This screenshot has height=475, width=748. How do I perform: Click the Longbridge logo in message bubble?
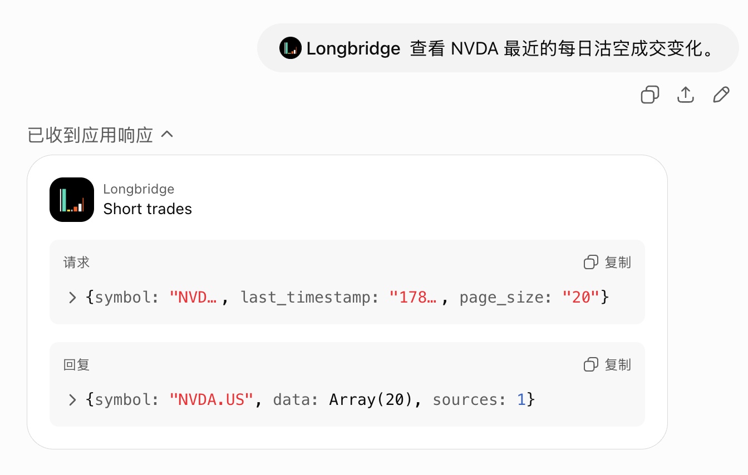(x=290, y=48)
